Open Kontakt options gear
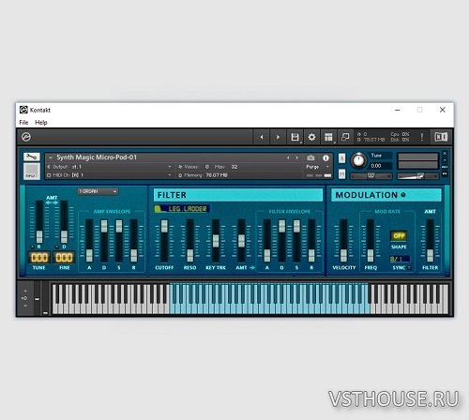The image size is (469, 420). pyautogui.click(x=311, y=137)
